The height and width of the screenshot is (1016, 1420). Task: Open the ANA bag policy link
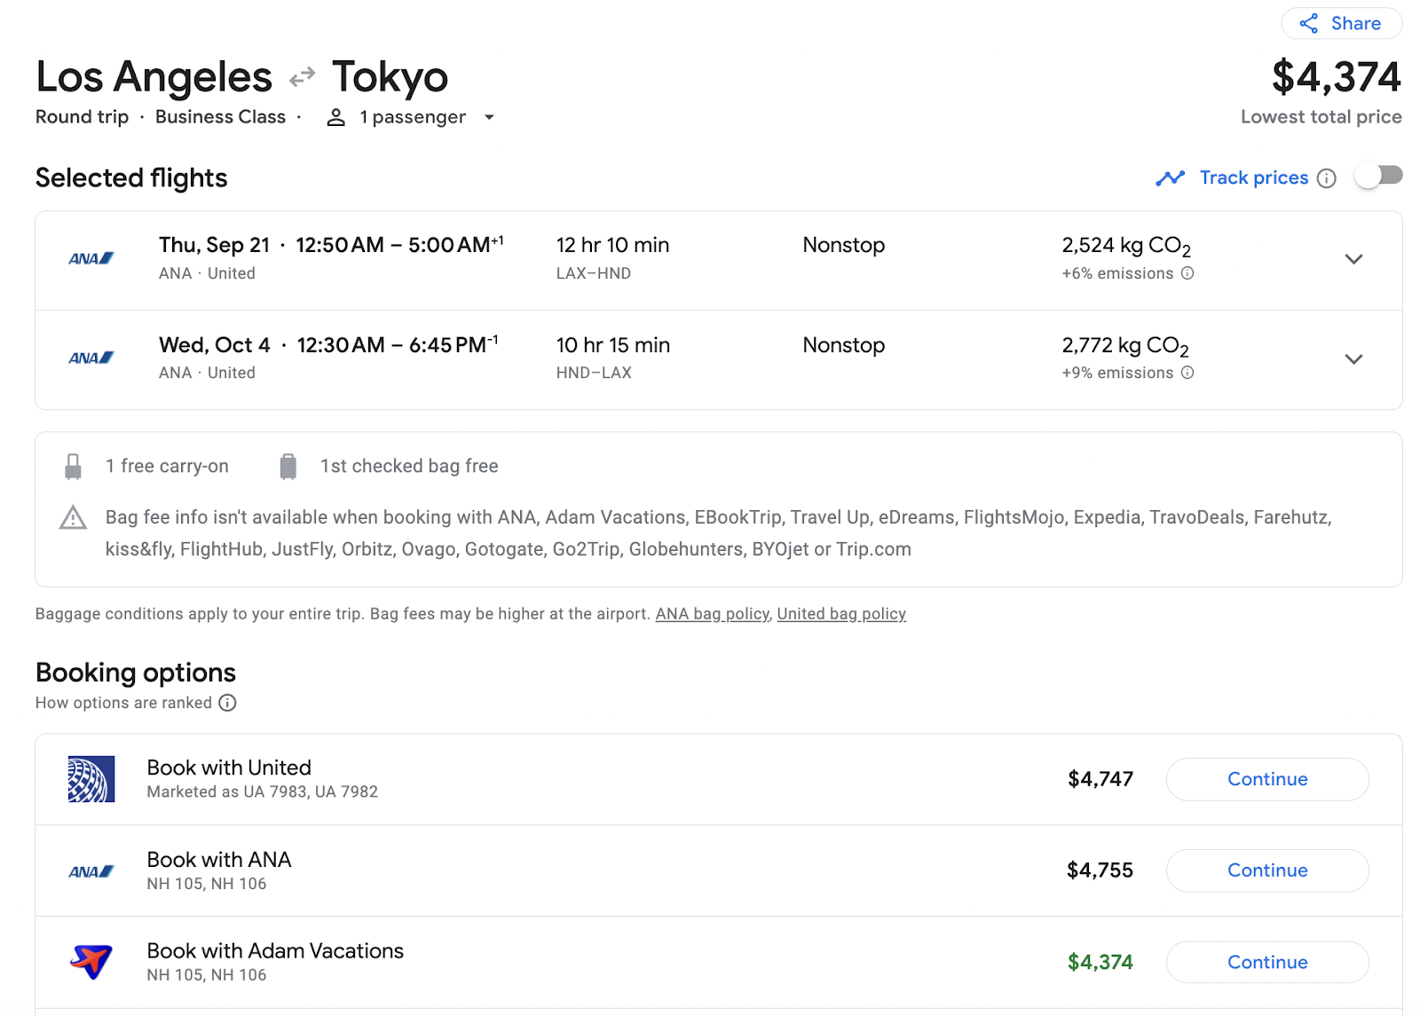pos(713,614)
